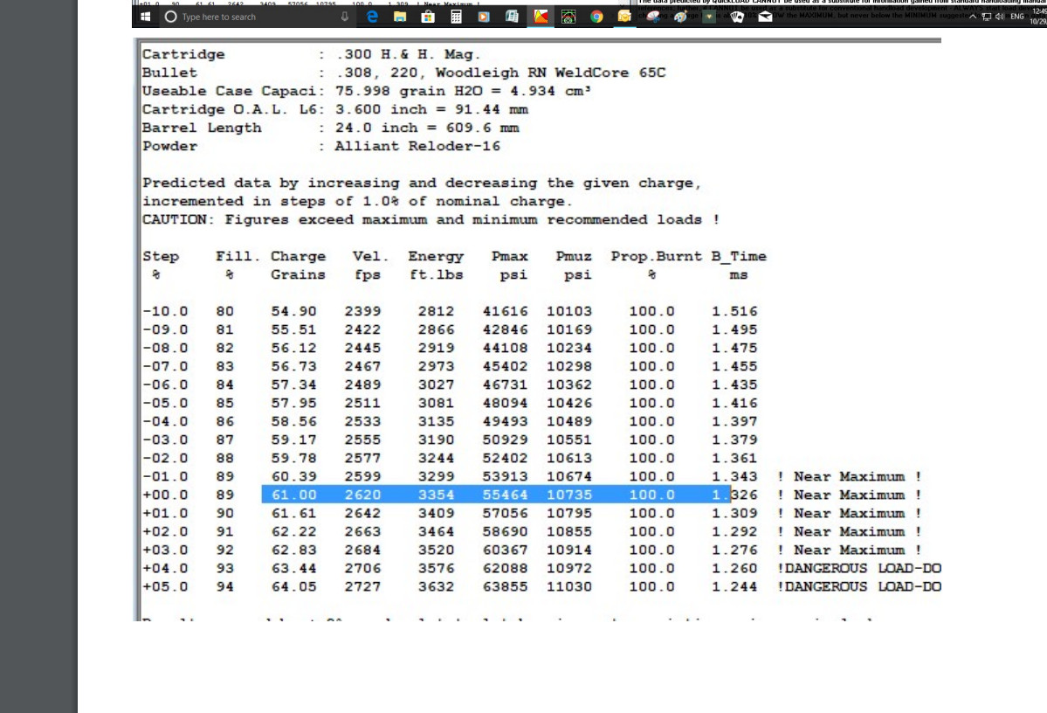Viewport: 1047px width, 713px height.
Task: Click the +02.0 step row label
Action: (x=165, y=532)
